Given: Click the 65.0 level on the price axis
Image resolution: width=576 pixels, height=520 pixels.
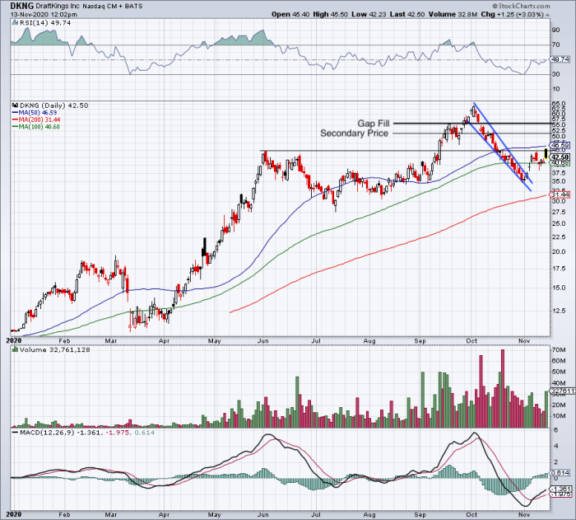Looking at the screenshot, I should (559, 104).
